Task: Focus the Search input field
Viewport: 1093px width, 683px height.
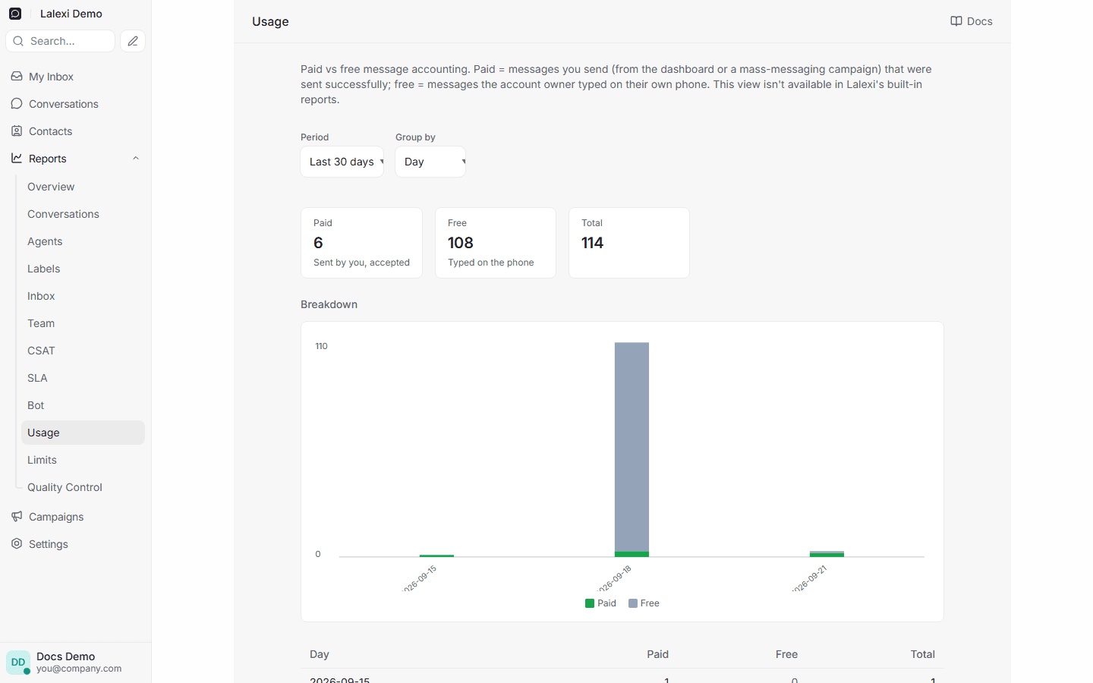Action: coord(61,41)
